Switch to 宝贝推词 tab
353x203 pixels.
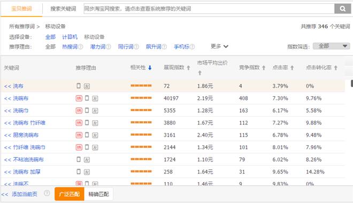pyautogui.click(x=21, y=9)
